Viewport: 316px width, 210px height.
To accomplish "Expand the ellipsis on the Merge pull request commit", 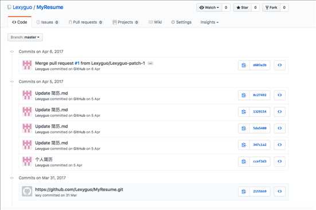I will click(x=150, y=64).
